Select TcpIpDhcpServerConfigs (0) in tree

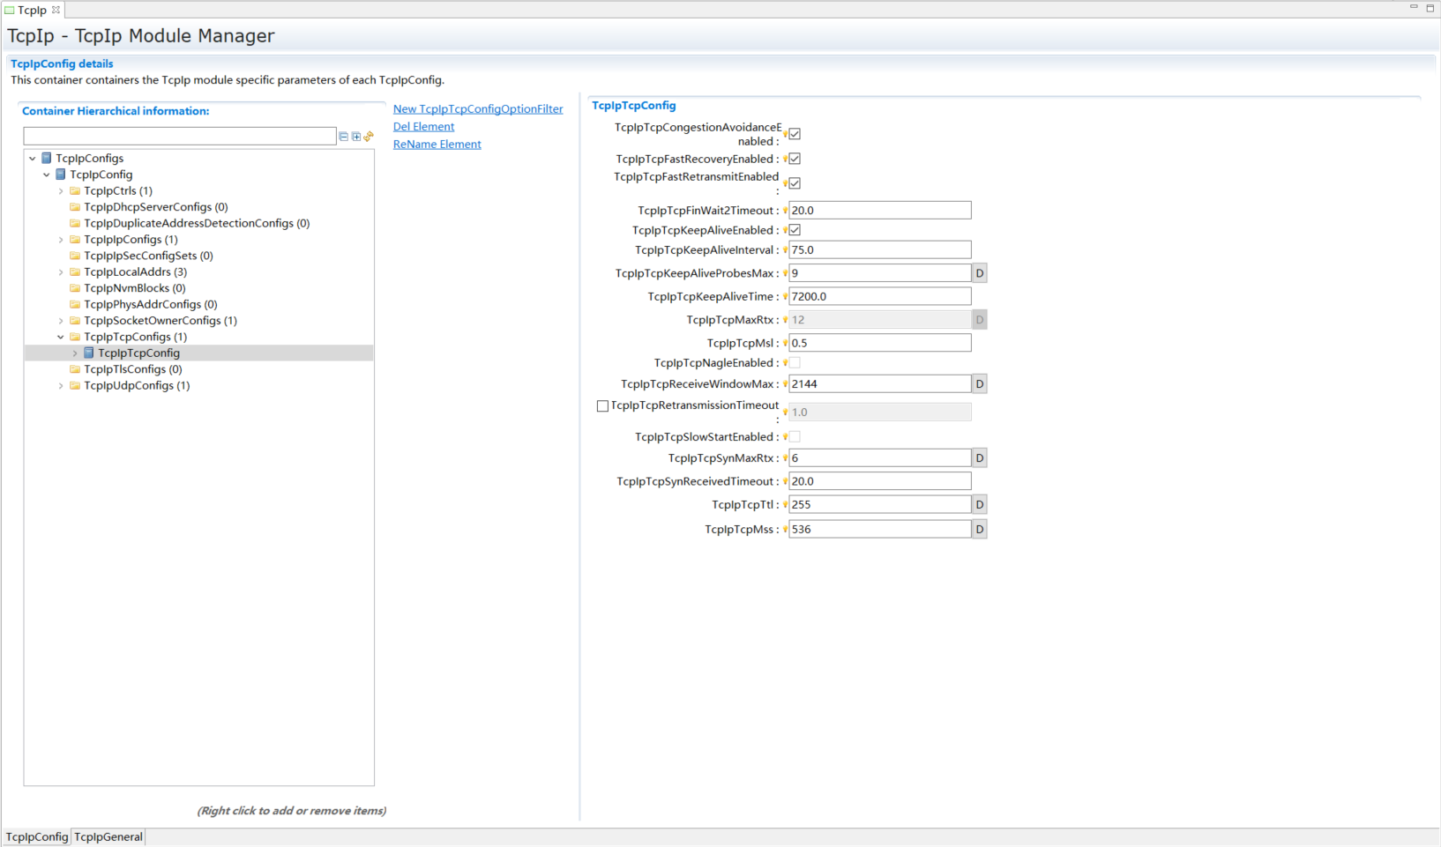155,207
